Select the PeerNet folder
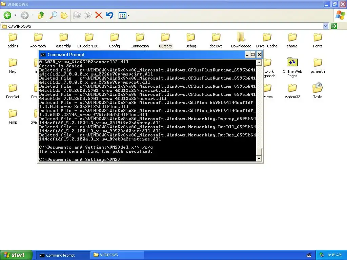This screenshot has height=260, width=347. 13,91
